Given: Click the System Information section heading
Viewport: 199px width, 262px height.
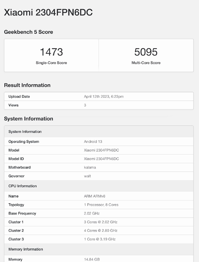Looking at the screenshot, I should 29,119.
